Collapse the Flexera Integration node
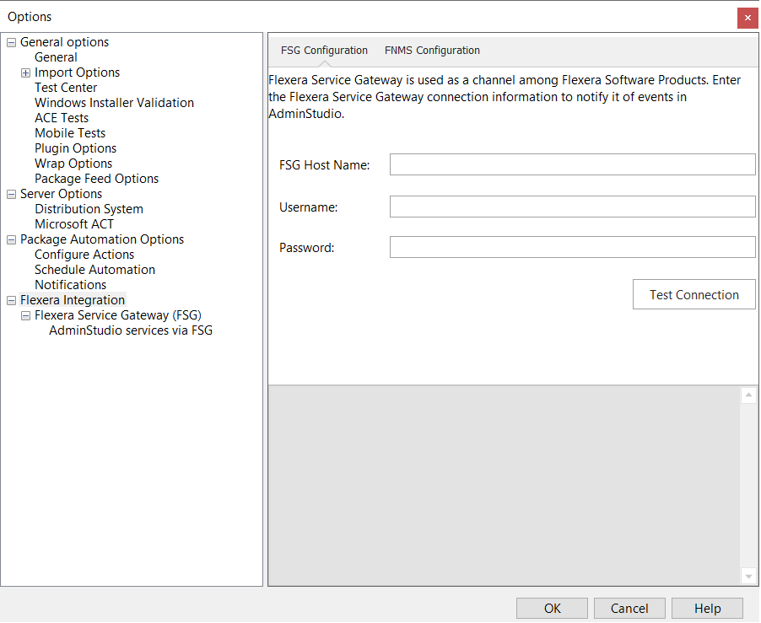 click(x=11, y=301)
